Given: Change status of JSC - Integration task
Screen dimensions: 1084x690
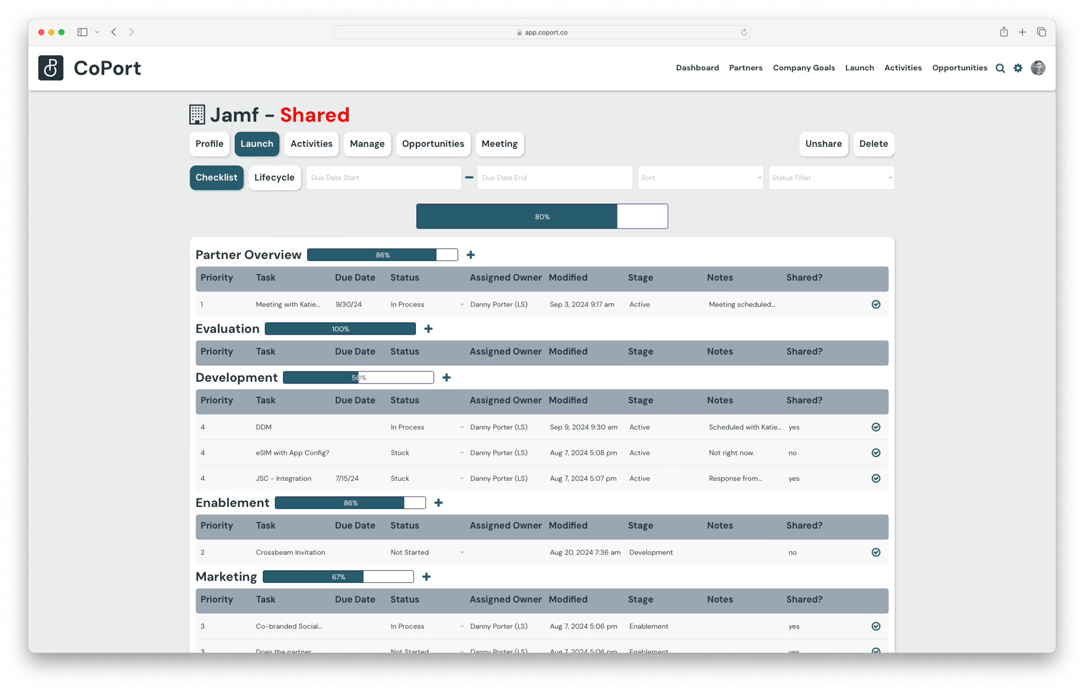Looking at the screenshot, I should pos(427,478).
